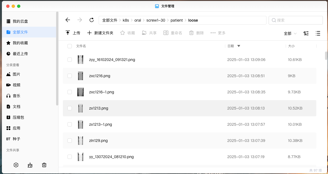
Task: Open settings via the hexagon gear icon
Action: (16, 165)
